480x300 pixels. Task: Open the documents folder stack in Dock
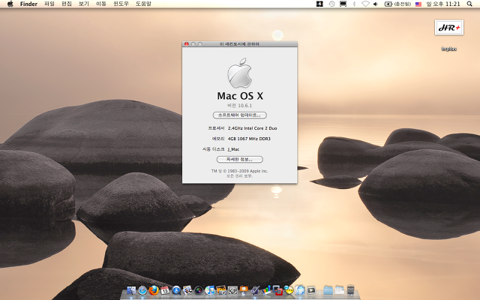[339, 290]
